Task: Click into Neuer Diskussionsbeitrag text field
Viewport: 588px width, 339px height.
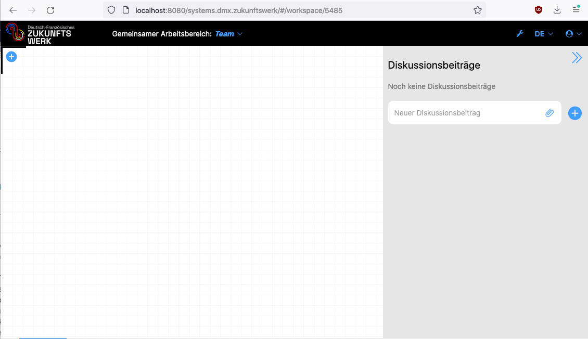Action: pyautogui.click(x=466, y=113)
